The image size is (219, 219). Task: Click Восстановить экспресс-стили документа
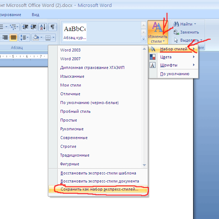pos(98,181)
